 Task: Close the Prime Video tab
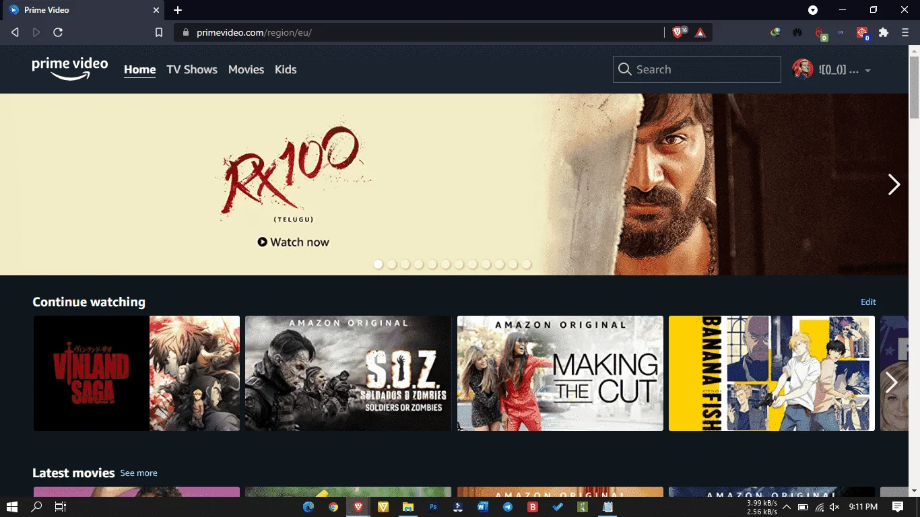(x=156, y=10)
